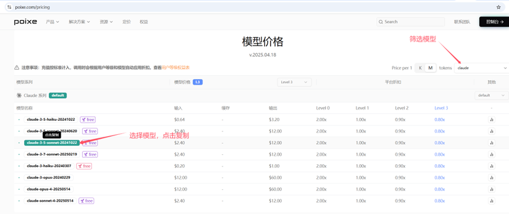Click the browser address bar URL
Screen dimensions: 509x214
point(32,7)
